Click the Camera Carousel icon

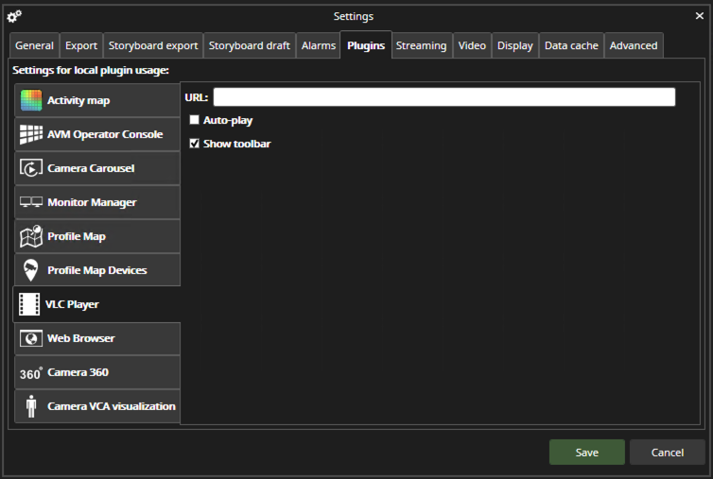[31, 168]
